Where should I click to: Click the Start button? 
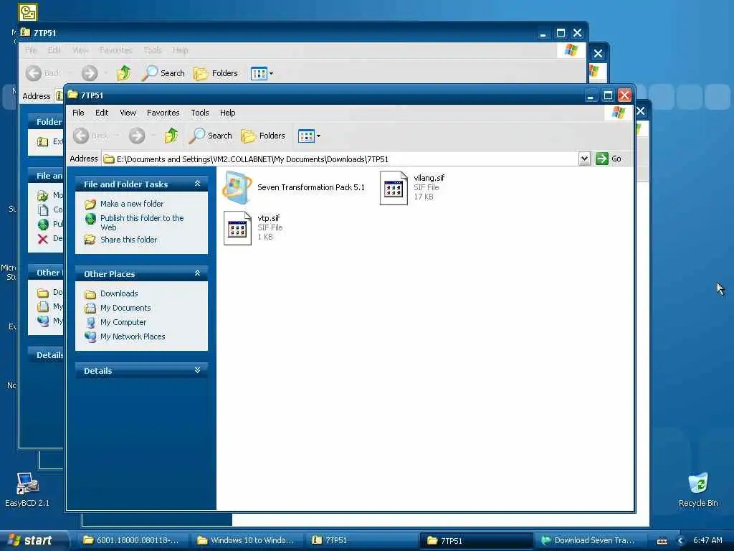(32, 540)
